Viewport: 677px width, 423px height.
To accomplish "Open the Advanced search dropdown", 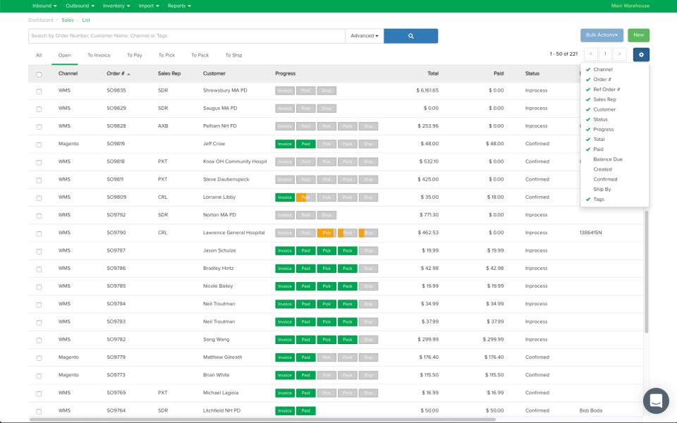I will click(364, 35).
